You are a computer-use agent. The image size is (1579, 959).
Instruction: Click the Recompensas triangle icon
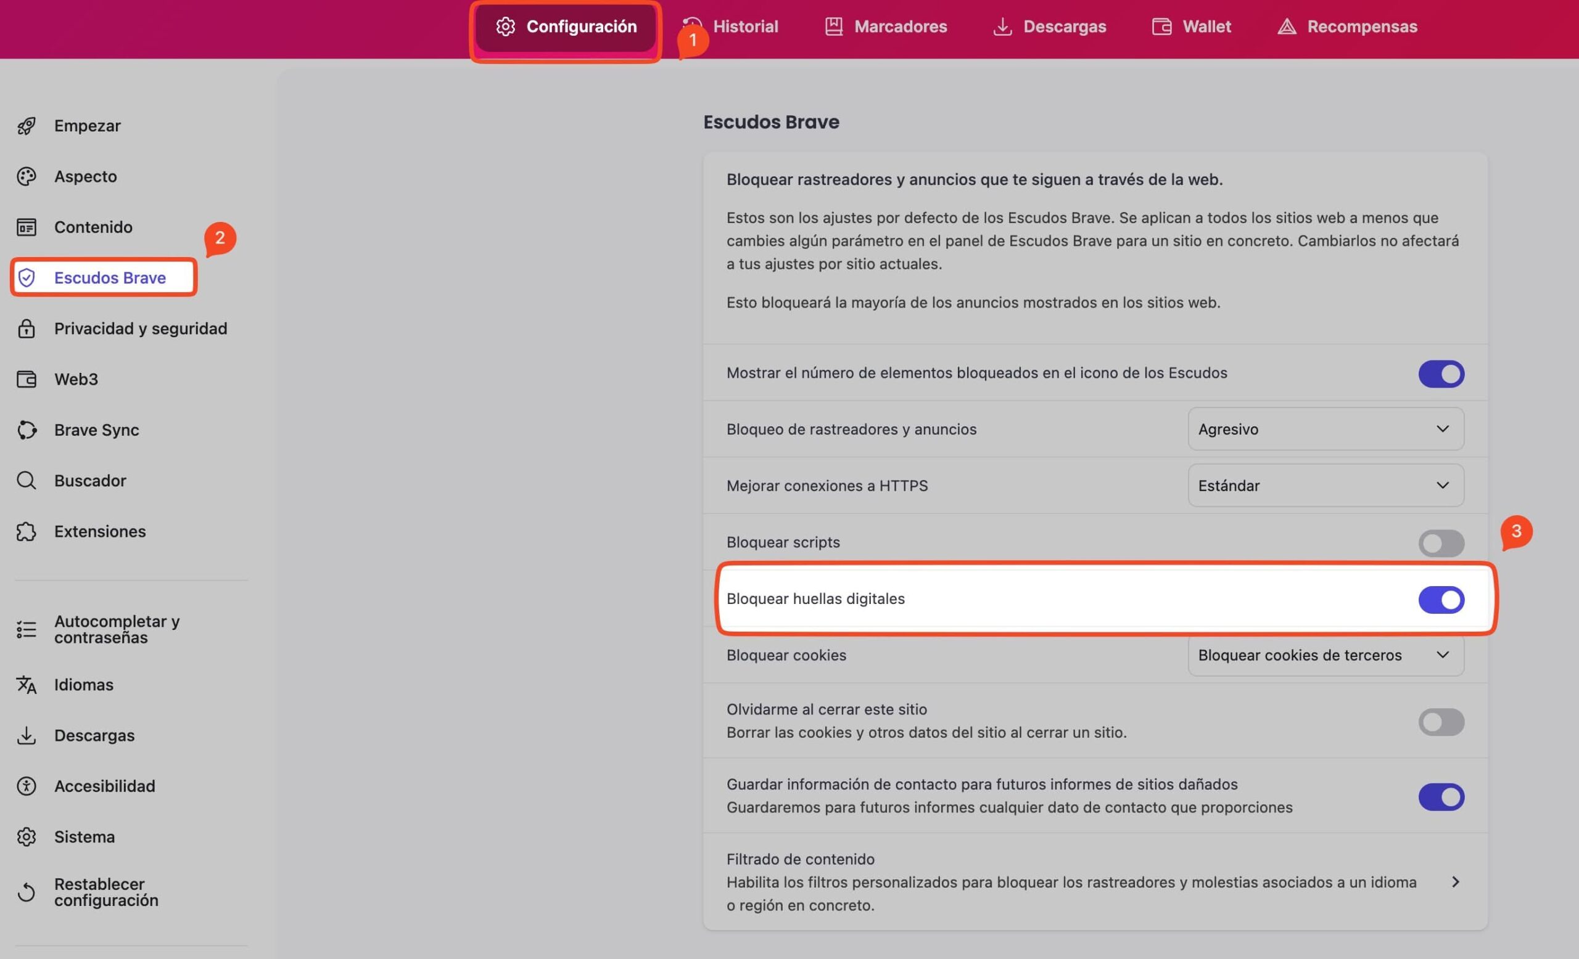point(1286,27)
